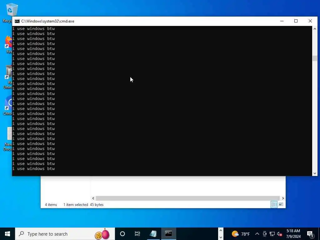
Task: Select the Firefox desktop shortcut
Action: click(x=8, y=44)
